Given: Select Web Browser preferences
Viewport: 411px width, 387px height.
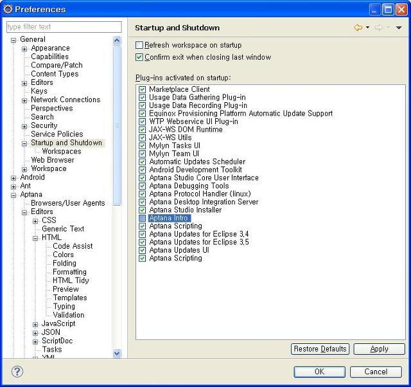Looking at the screenshot, I should [x=53, y=160].
